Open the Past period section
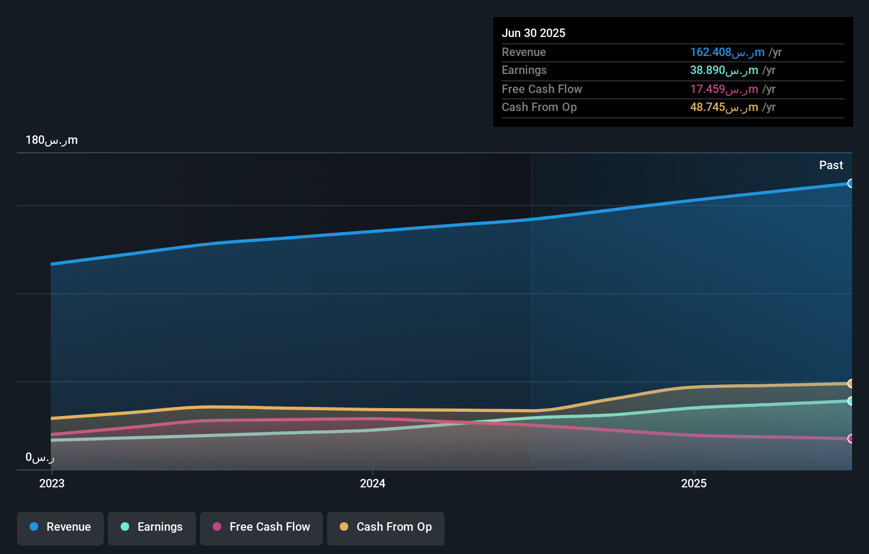The image size is (869, 554). point(831,165)
